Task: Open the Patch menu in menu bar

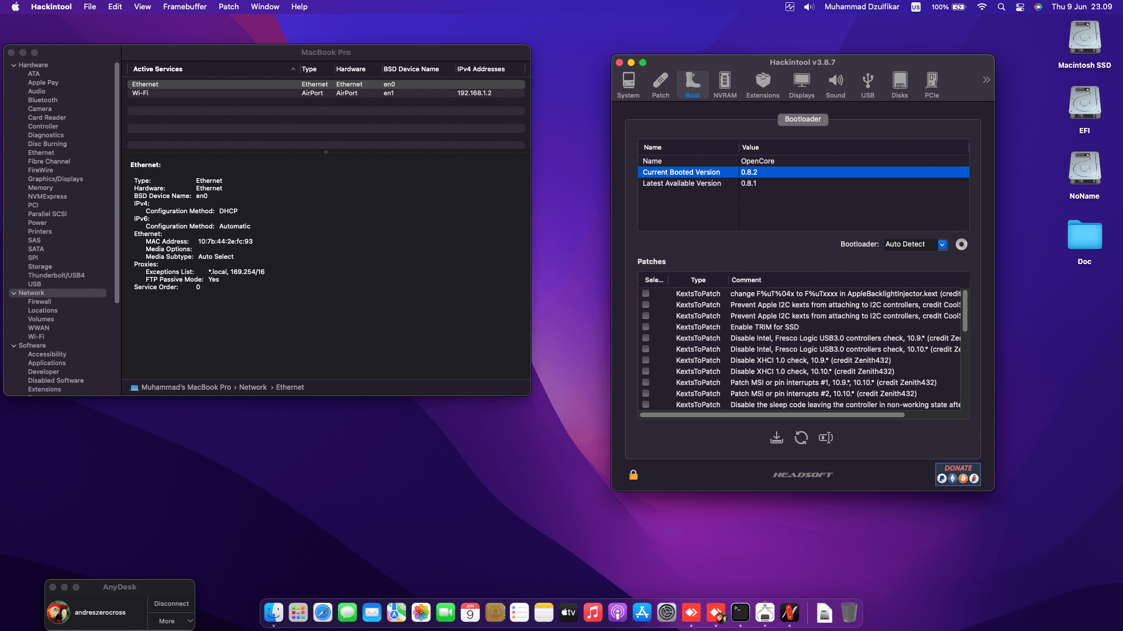Action: tap(228, 7)
